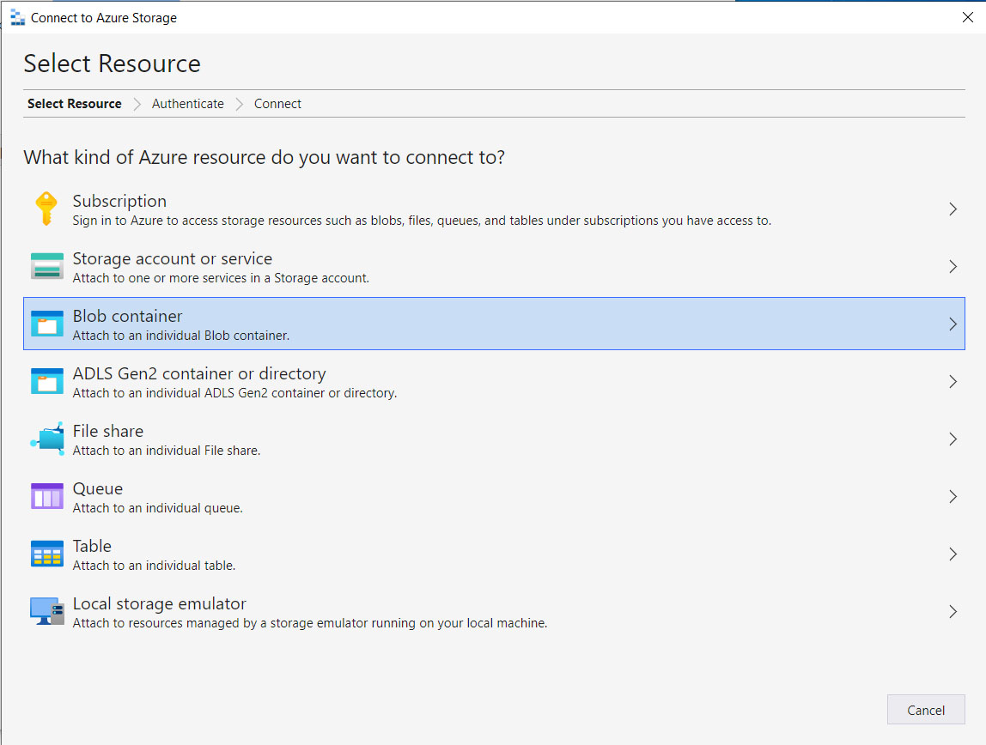Click 'Attach to an individual Blob container.' text
The height and width of the screenshot is (745, 986).
click(181, 336)
